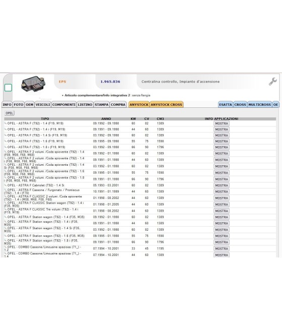Open the ignition control unit product thumbnail
The image size is (282, 330).
click(33, 84)
